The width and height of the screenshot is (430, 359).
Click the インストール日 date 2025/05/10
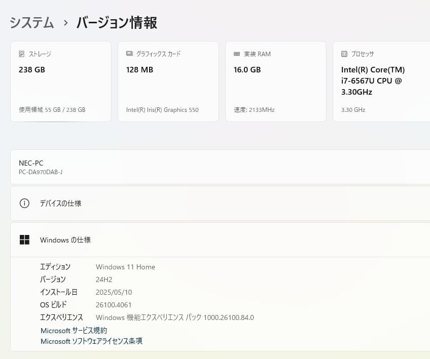point(115,292)
